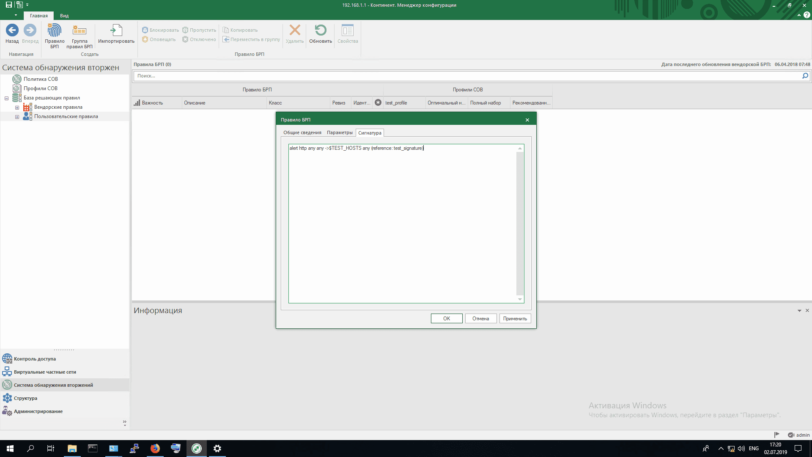Open Виртуальные частные сети section

(45, 372)
